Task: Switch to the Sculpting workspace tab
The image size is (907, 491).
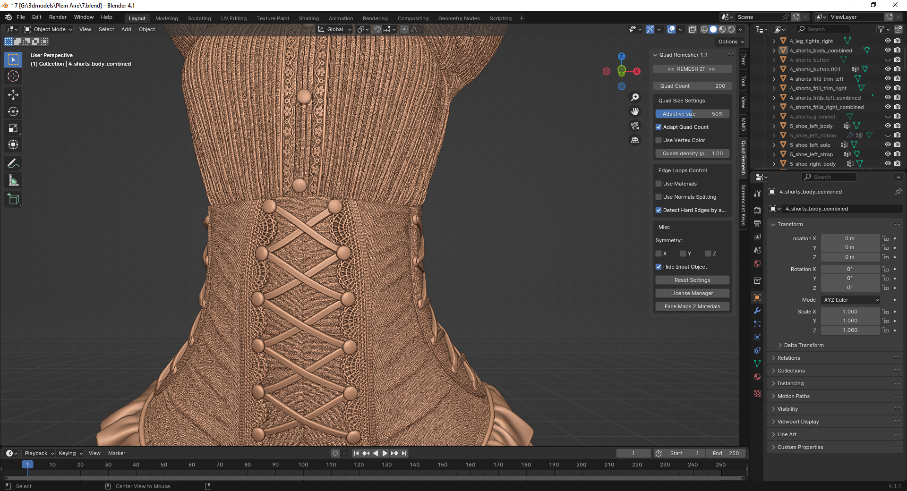Action: click(199, 18)
